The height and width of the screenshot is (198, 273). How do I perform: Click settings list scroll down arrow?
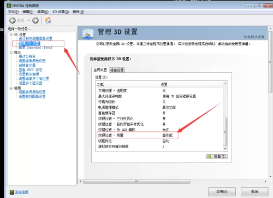click(225, 149)
